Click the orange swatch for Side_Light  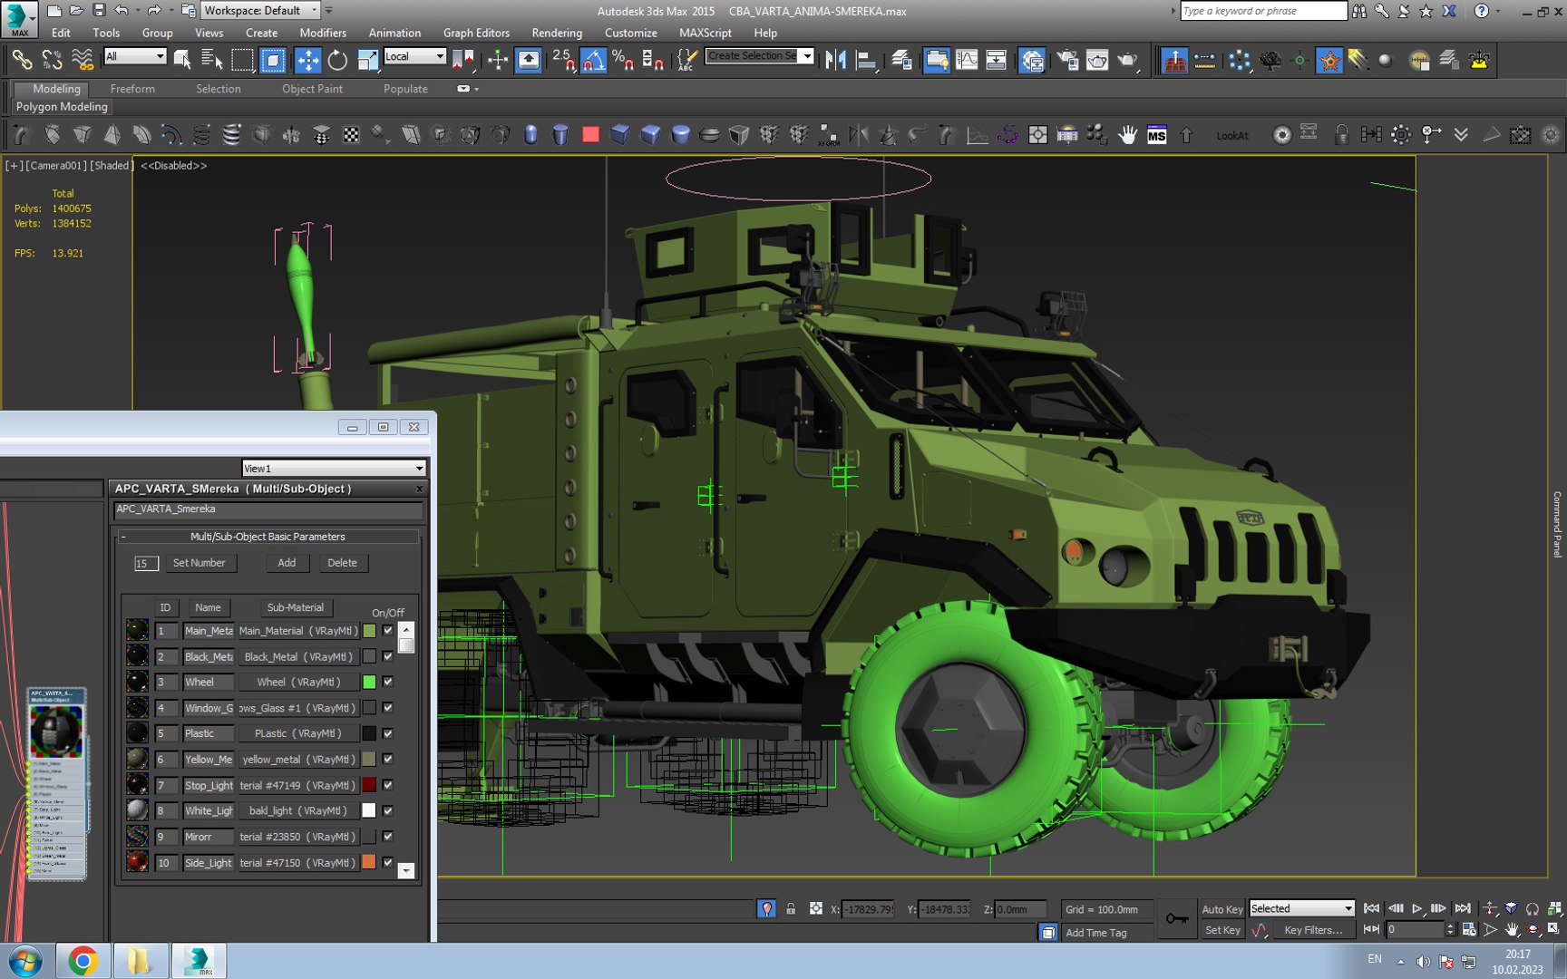pos(369,862)
